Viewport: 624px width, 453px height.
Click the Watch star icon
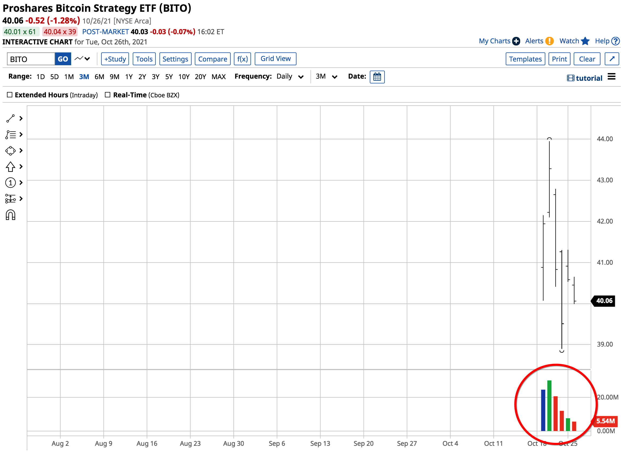(585, 41)
